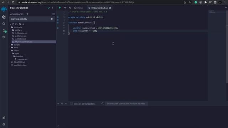This screenshot has width=228, height=128.
Task: Open Remix settings gear icon
Action: (4, 124)
